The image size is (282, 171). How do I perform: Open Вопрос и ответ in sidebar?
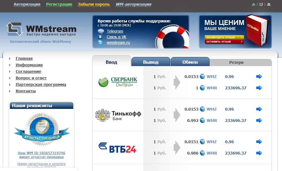(31, 78)
